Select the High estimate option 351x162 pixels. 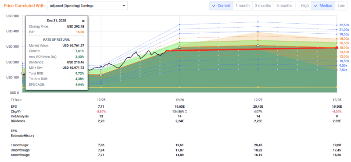pyautogui.click(x=304, y=6)
